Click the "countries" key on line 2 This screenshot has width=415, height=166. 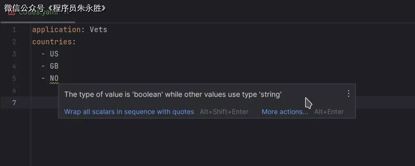52,42
